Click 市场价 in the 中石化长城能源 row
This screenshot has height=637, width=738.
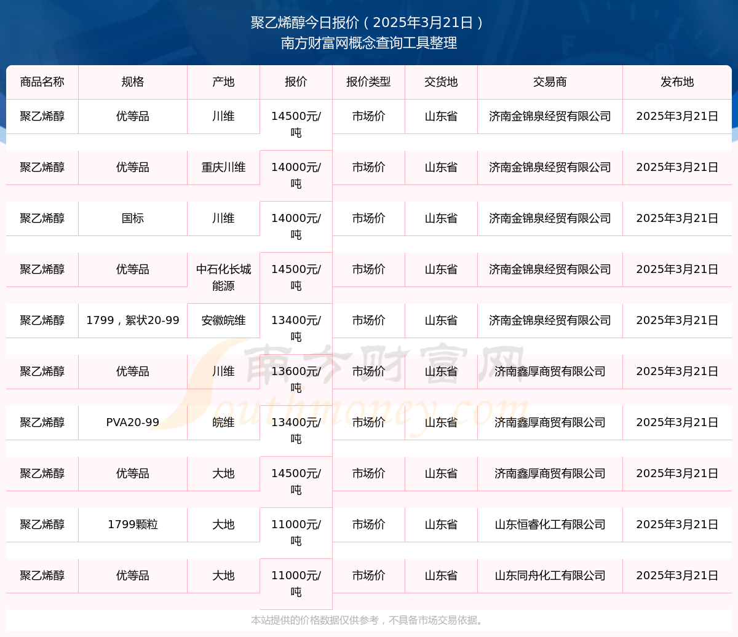[368, 269]
